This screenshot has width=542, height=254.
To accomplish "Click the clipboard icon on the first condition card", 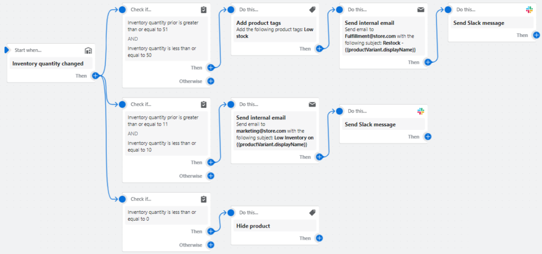I will [x=204, y=10].
